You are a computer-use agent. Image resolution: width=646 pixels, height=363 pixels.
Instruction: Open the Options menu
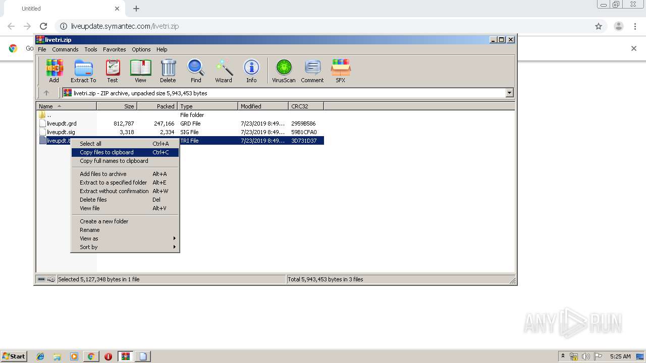click(141, 49)
